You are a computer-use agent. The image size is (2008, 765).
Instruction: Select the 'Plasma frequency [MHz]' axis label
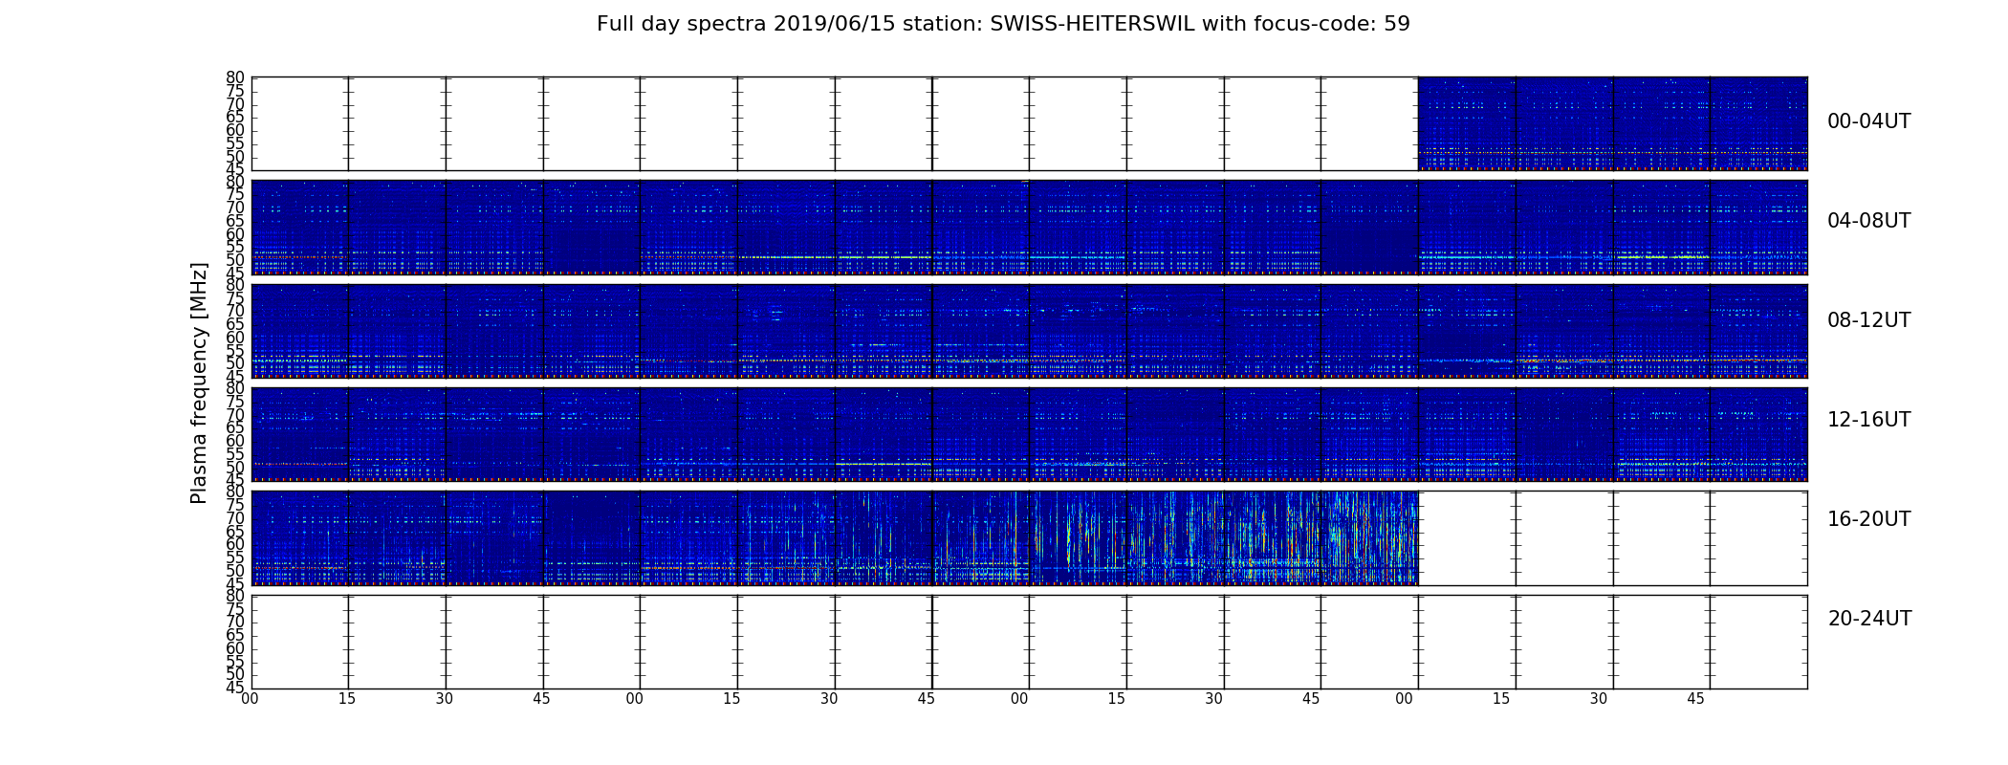(x=199, y=382)
